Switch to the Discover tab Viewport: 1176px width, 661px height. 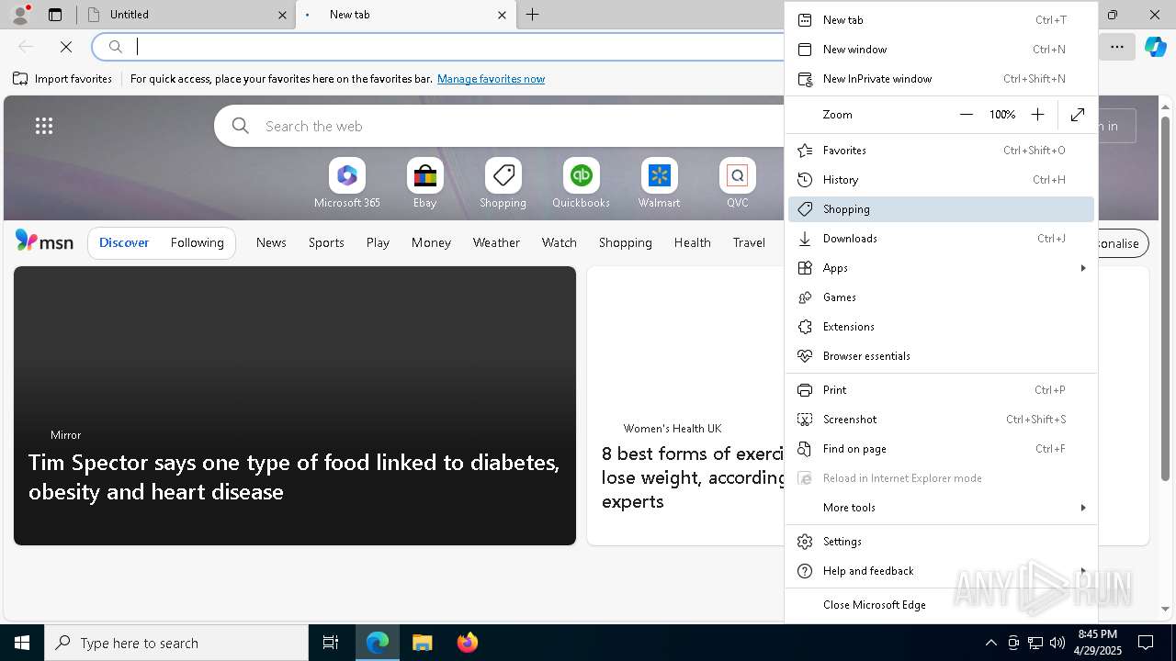(x=124, y=242)
